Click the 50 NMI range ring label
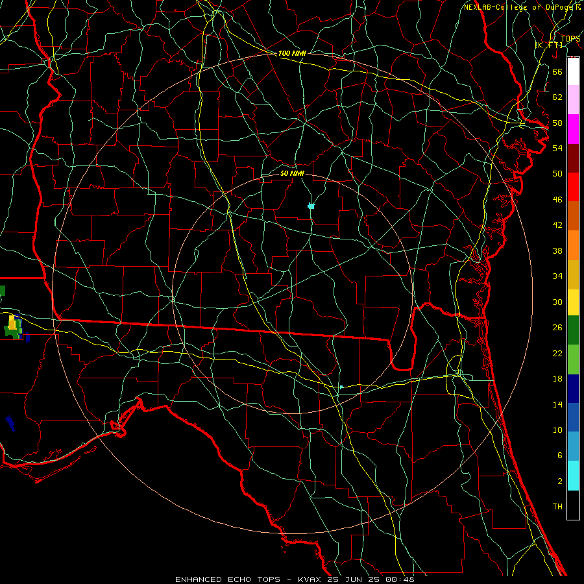 (x=292, y=173)
